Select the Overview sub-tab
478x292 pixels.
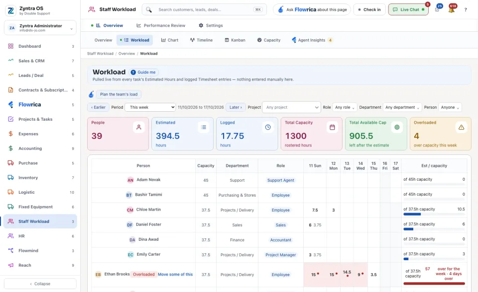pyautogui.click(x=103, y=40)
